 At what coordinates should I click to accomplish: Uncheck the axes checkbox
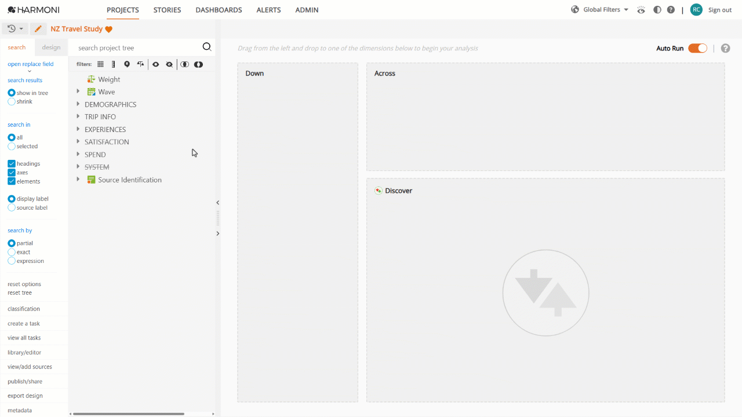tap(12, 173)
